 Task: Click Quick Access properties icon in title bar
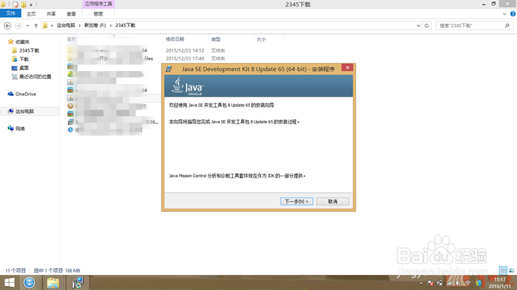(16, 5)
